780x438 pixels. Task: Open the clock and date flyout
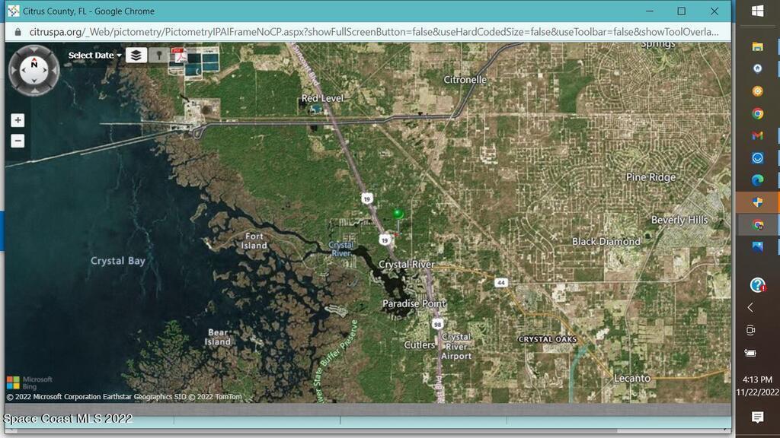[x=757, y=386]
